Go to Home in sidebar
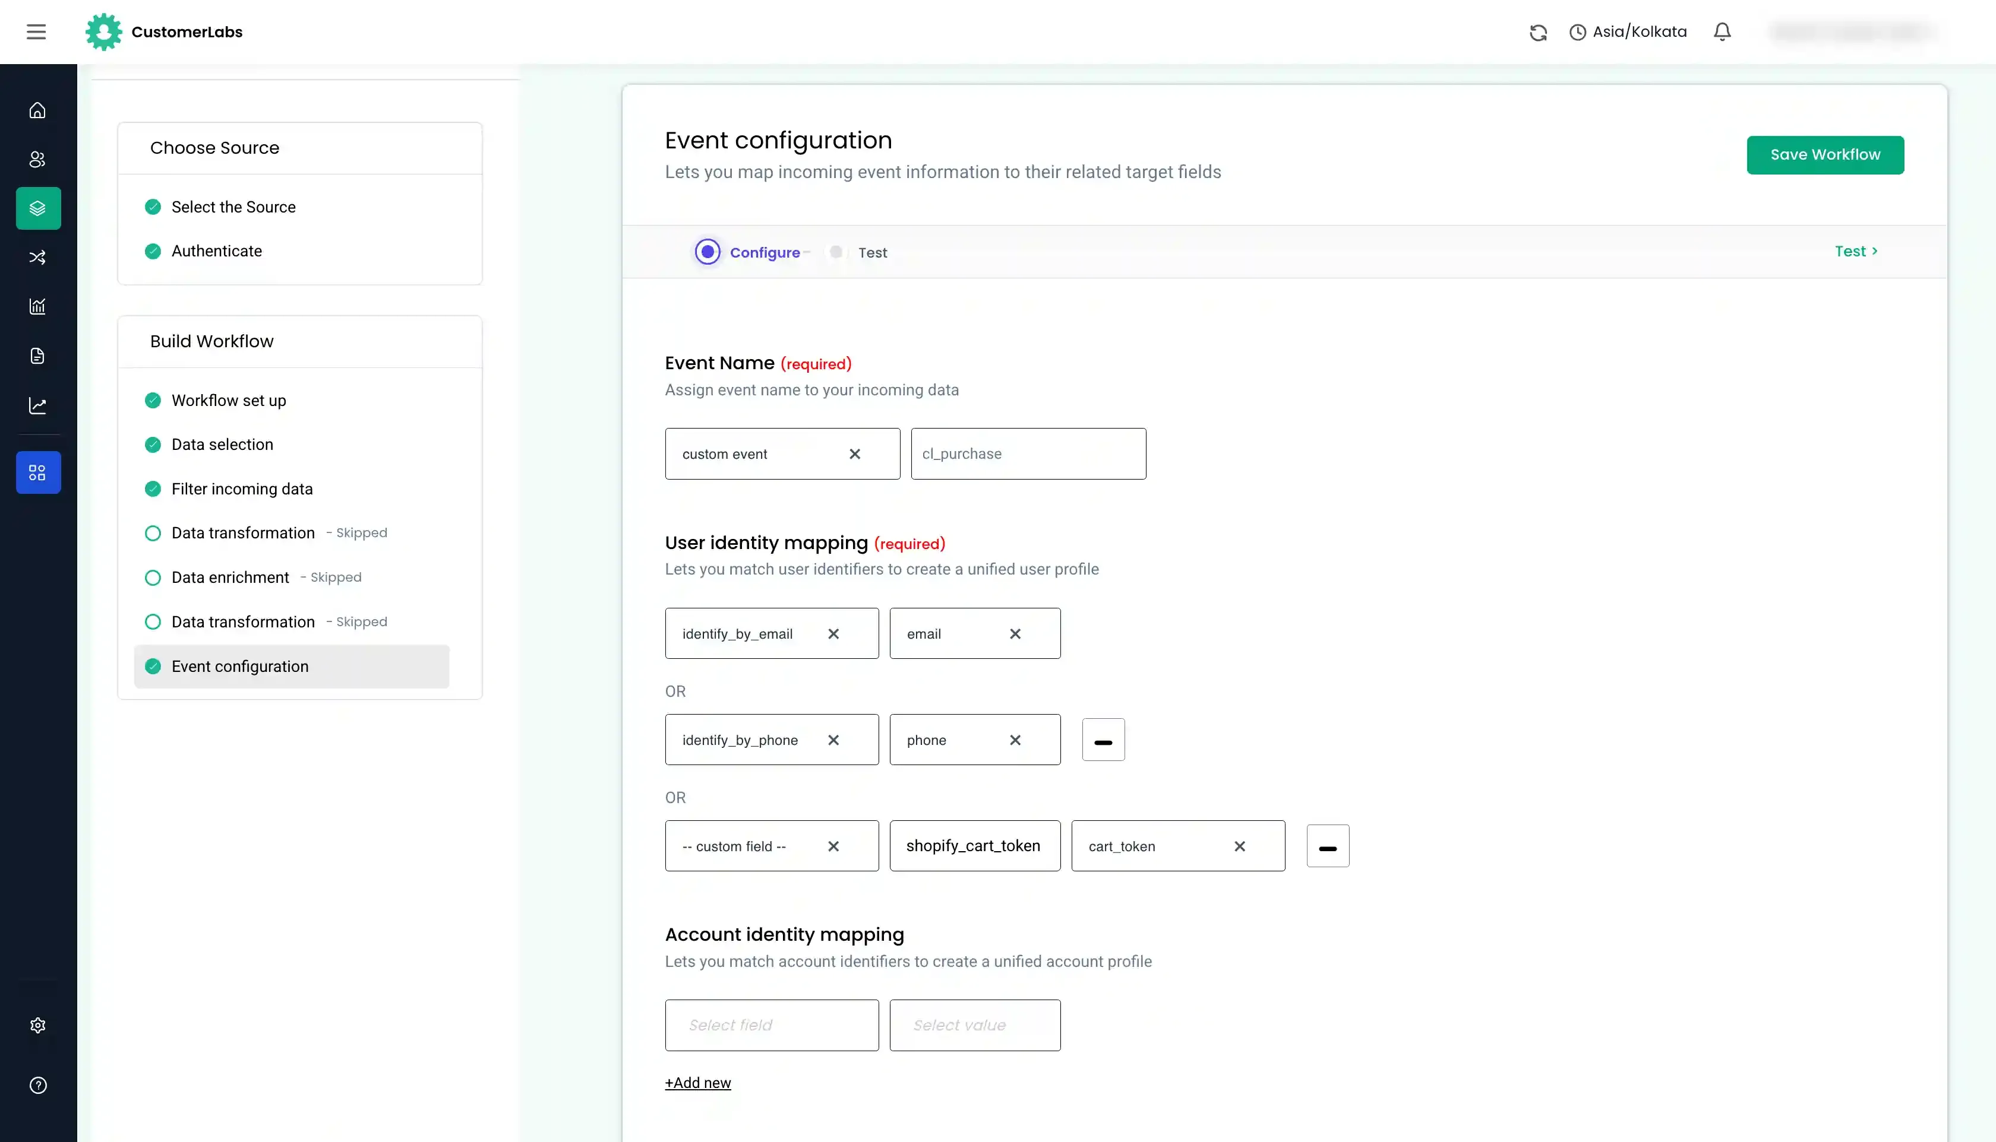This screenshot has width=1996, height=1142. tap(37, 110)
